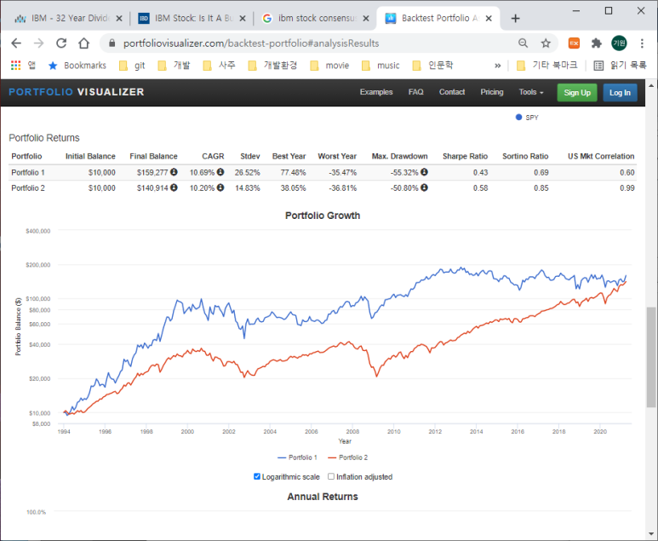Close the IBM 32 Year Dividend tab
Image resolution: width=658 pixels, height=541 pixels.
coord(119,19)
